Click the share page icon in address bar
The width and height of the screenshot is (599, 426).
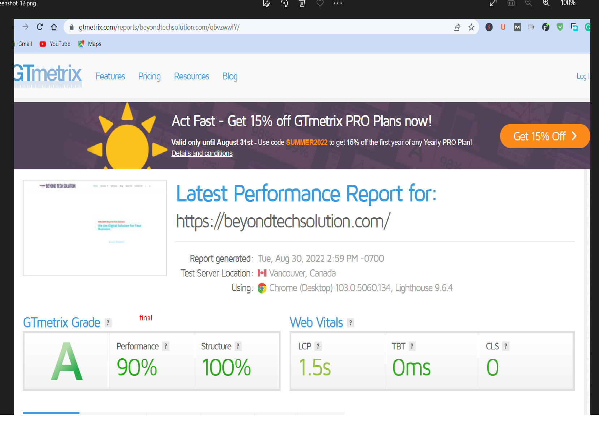pos(457,27)
